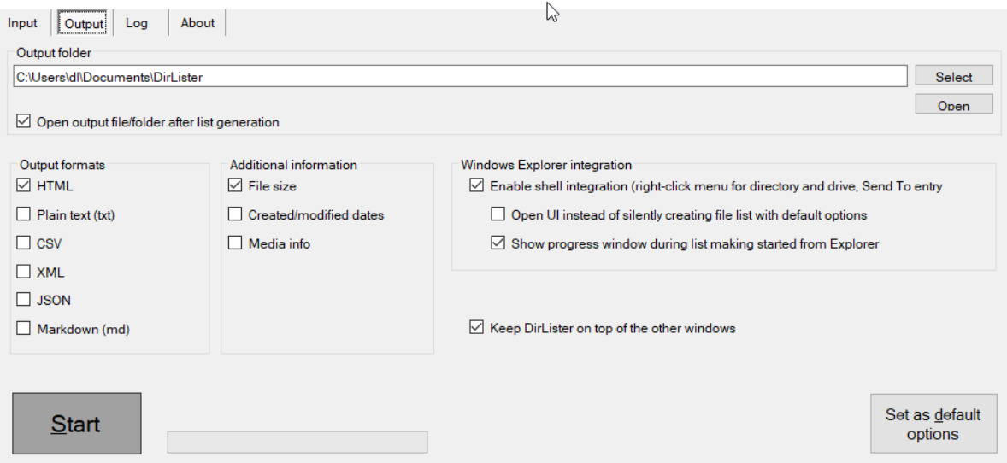Open the About tab
The image size is (1007, 463).
pos(197,23)
